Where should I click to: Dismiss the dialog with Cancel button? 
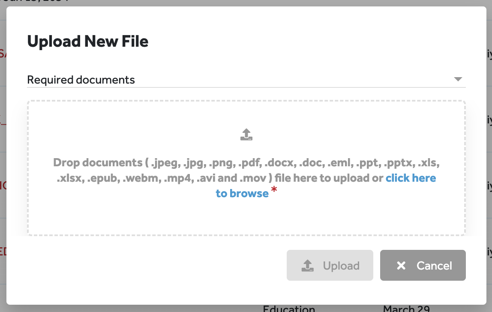point(423,265)
